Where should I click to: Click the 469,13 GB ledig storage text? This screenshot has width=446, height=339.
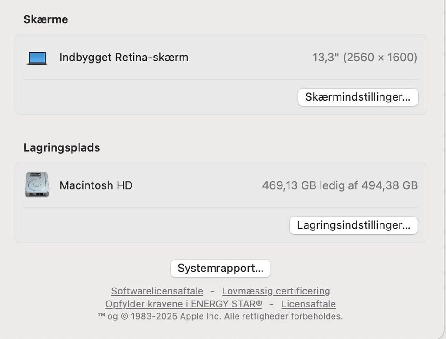297,185
